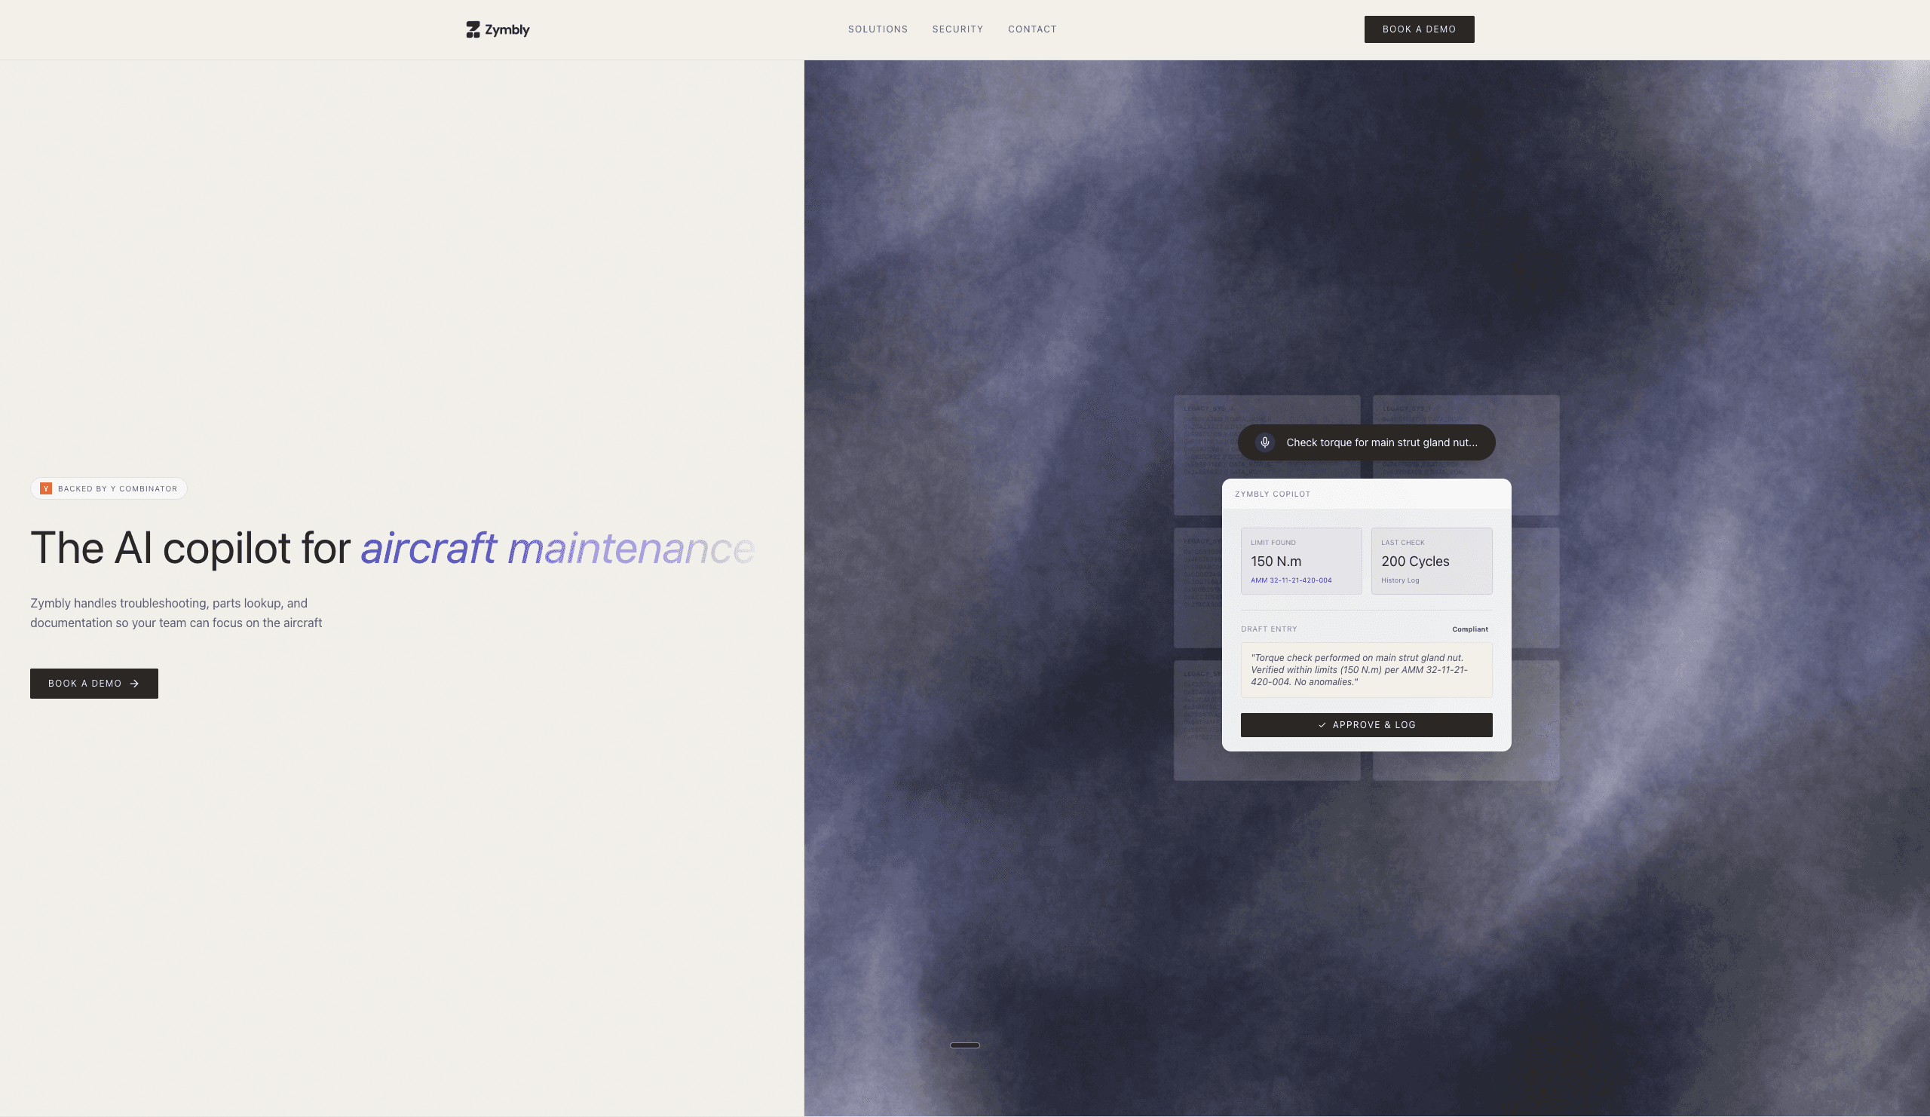Open the History Log link
The height and width of the screenshot is (1117, 1930).
click(1399, 580)
